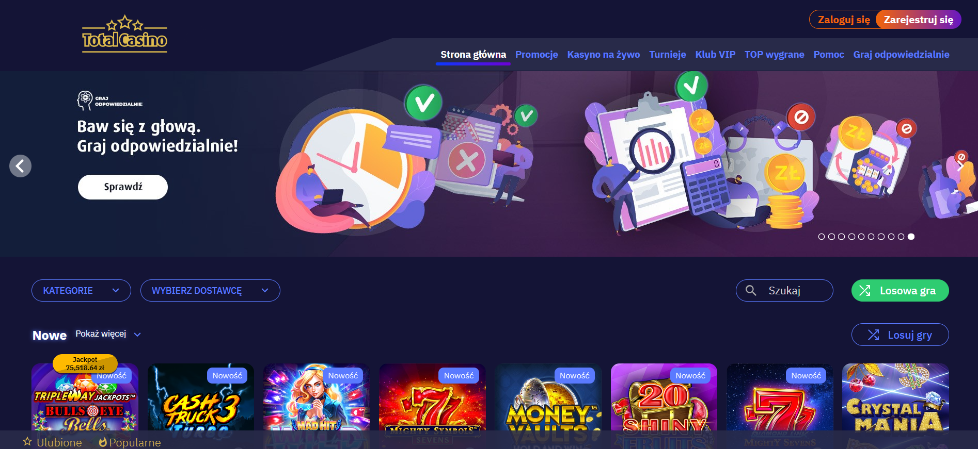Click the Ulubione star icon
This screenshot has height=449, width=978.
27,442
